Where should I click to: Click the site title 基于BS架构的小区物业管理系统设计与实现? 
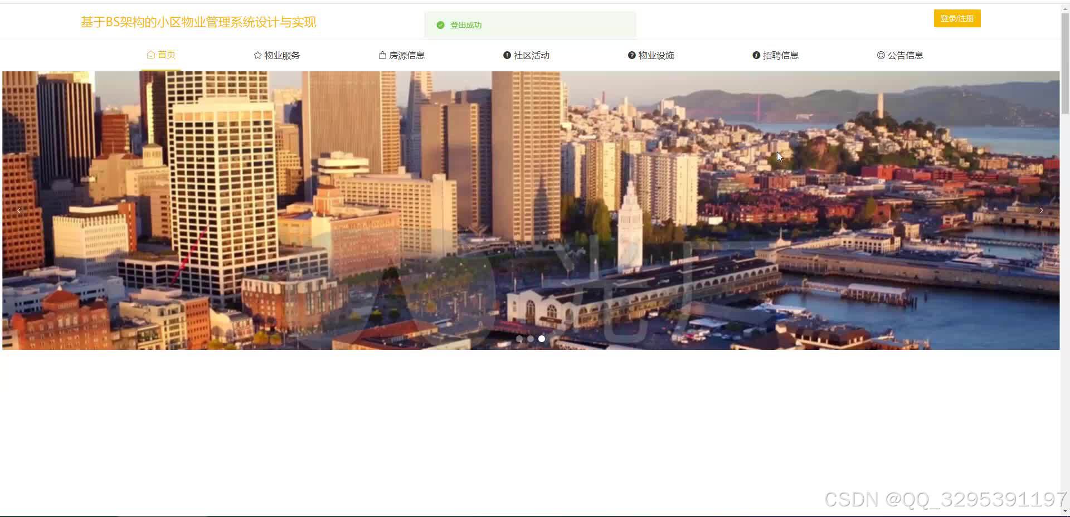click(198, 22)
